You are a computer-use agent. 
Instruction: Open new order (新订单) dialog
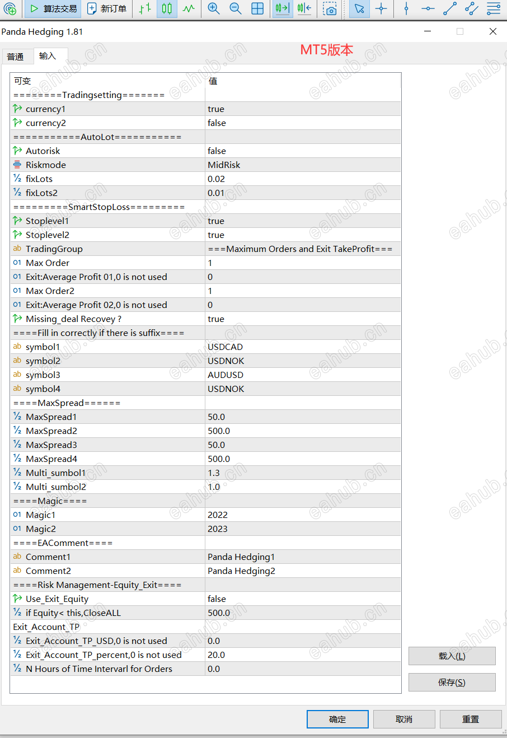pyautogui.click(x=107, y=9)
